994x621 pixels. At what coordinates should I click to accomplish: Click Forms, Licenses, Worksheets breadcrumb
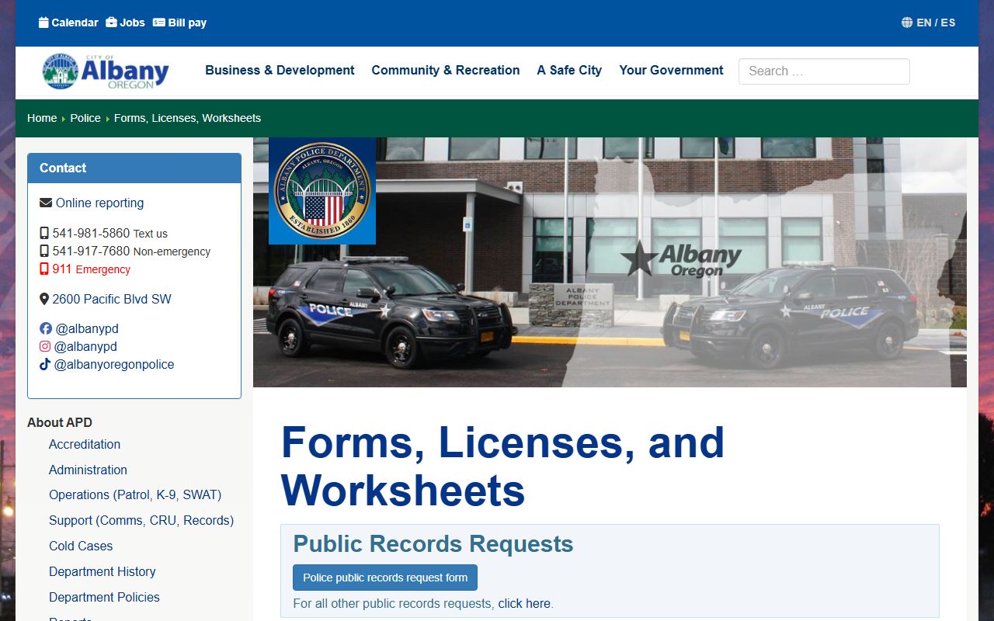[x=187, y=118]
